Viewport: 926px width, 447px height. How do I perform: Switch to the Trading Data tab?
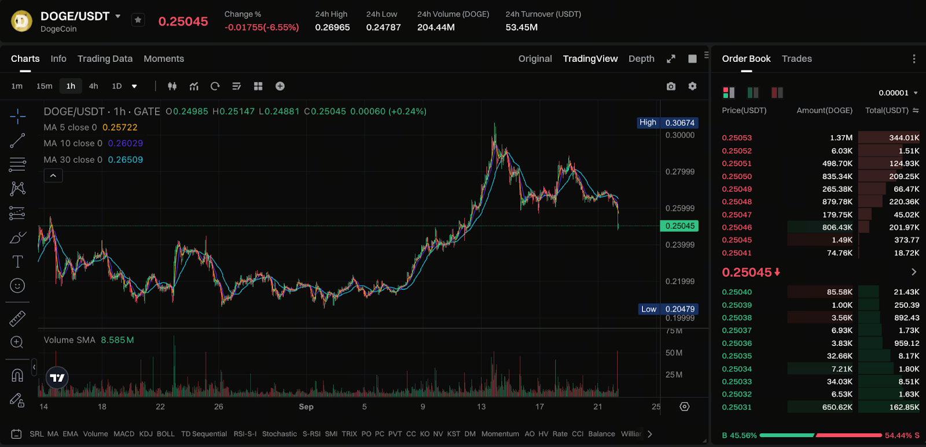(x=105, y=59)
